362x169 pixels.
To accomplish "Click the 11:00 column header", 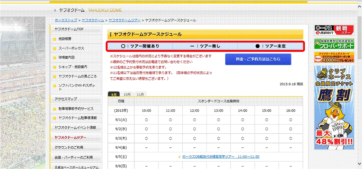I will click(x=171, y=111).
